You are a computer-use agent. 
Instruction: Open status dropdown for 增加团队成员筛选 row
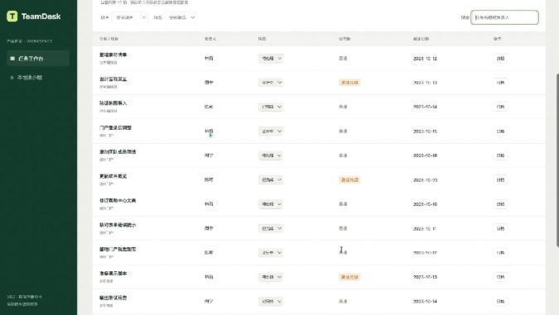(x=270, y=155)
